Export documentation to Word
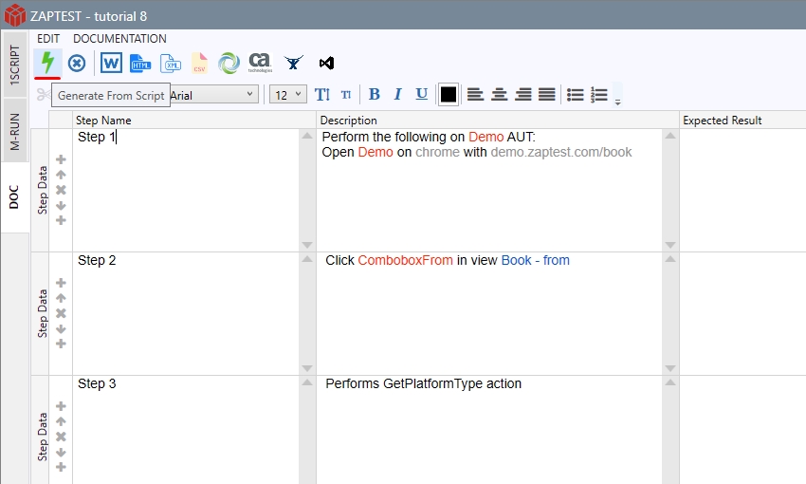 pyautogui.click(x=111, y=64)
